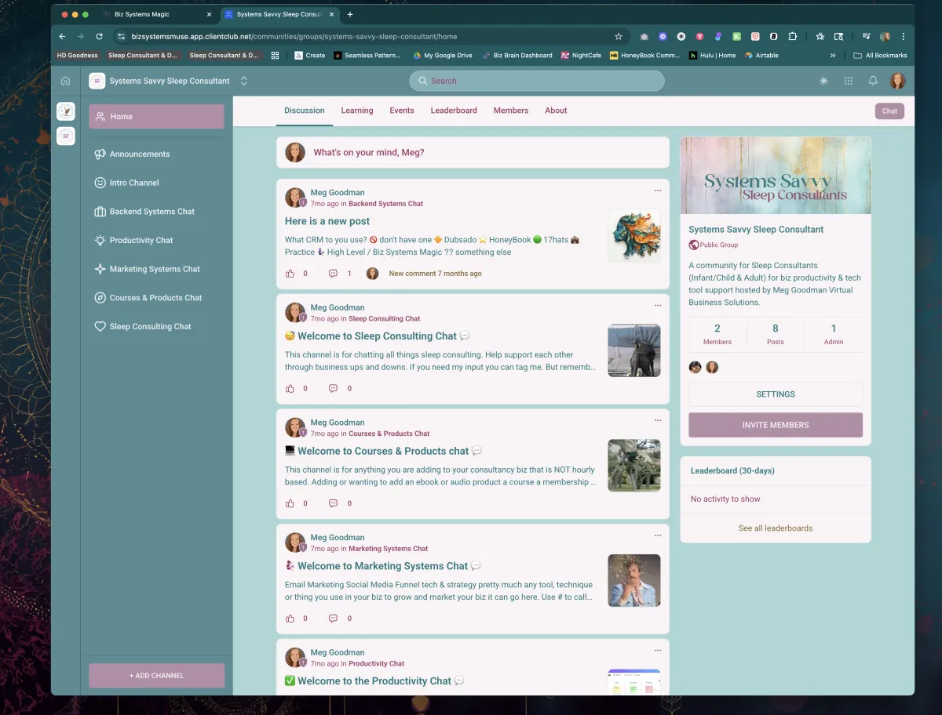The image size is (942, 715).
Task: Switch to the Discussion tab
Action: (x=304, y=111)
